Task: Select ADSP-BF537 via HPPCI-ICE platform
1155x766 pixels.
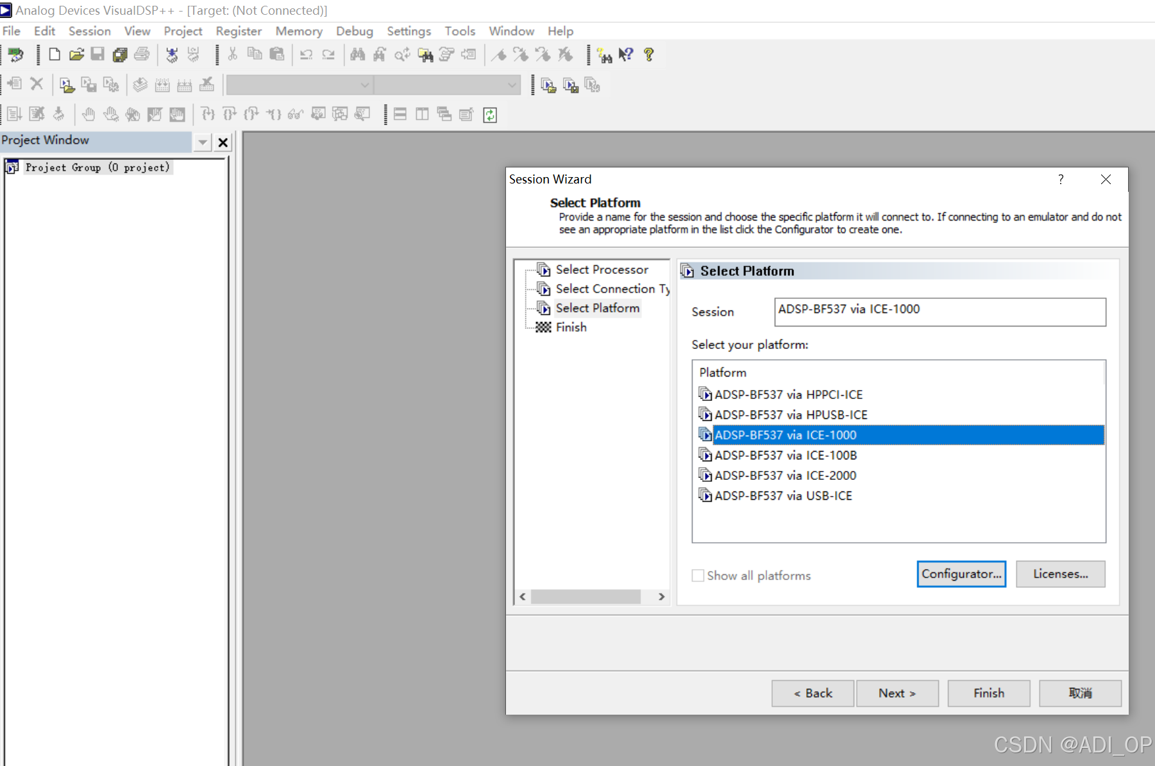Action: 788,395
